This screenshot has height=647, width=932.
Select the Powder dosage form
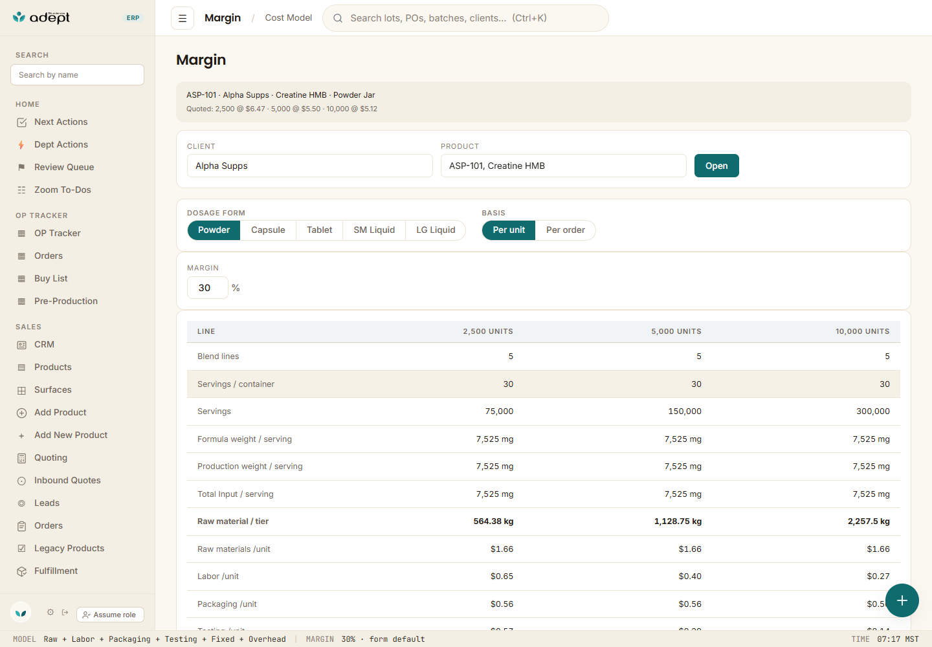[214, 230]
